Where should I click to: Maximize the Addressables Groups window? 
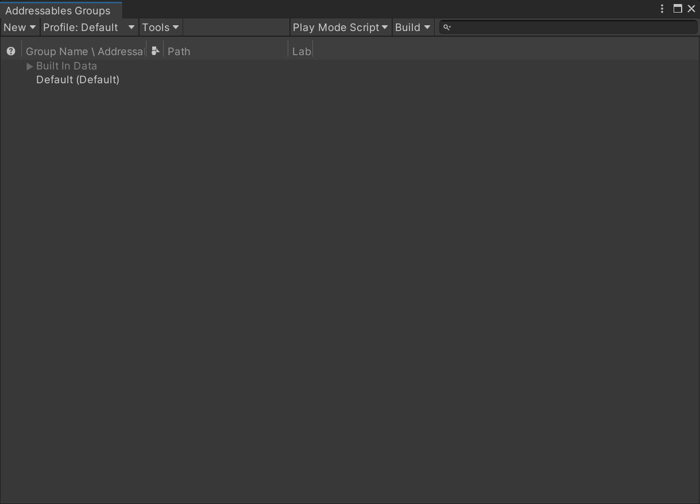coord(678,9)
